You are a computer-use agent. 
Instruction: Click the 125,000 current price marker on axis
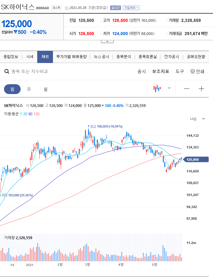(196, 160)
